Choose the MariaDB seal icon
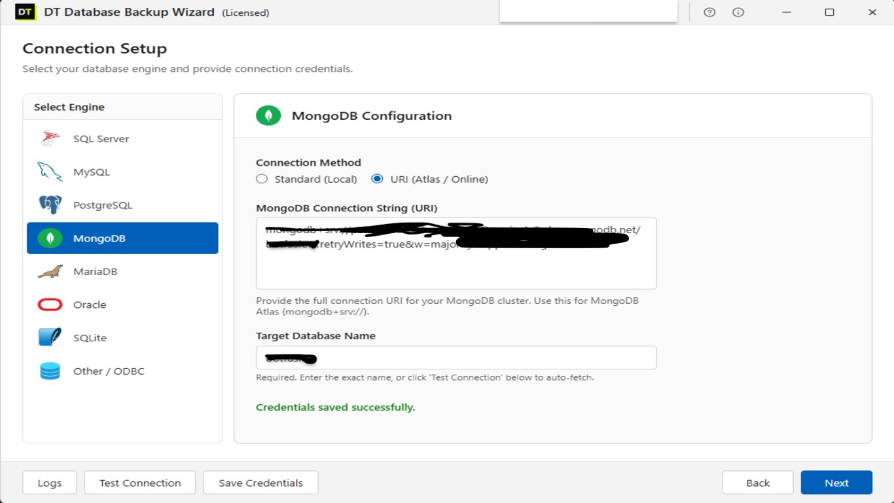 (50, 272)
